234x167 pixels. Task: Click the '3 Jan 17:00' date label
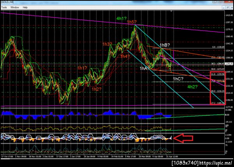(x=75, y=156)
